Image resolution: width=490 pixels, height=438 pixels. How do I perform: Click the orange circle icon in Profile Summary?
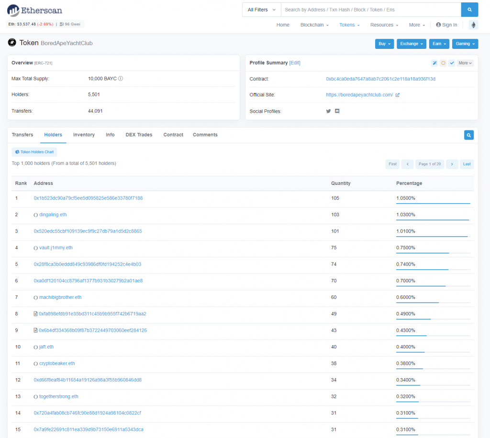click(x=443, y=63)
